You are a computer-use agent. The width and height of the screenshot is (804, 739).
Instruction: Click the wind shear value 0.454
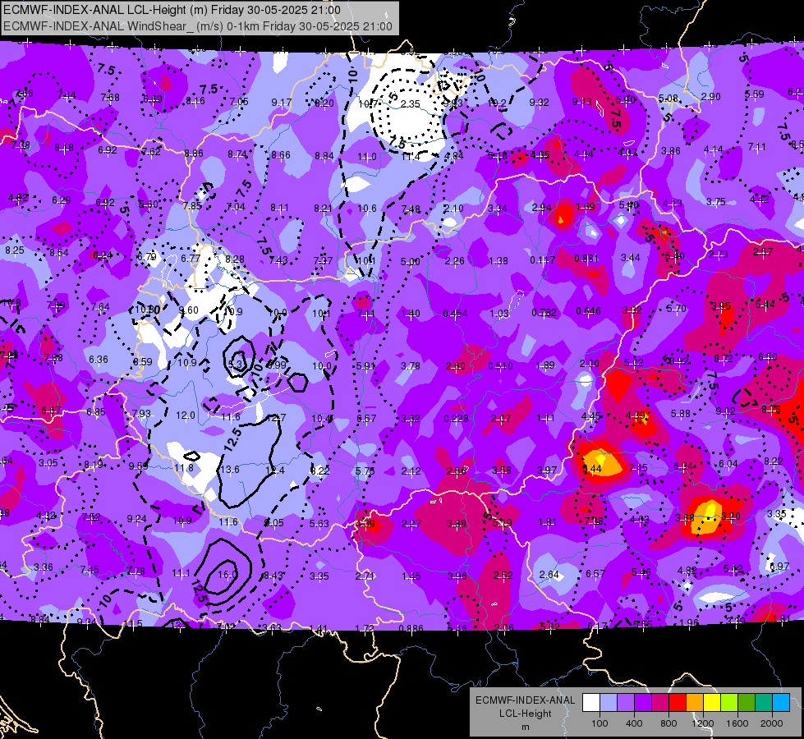click(455, 314)
